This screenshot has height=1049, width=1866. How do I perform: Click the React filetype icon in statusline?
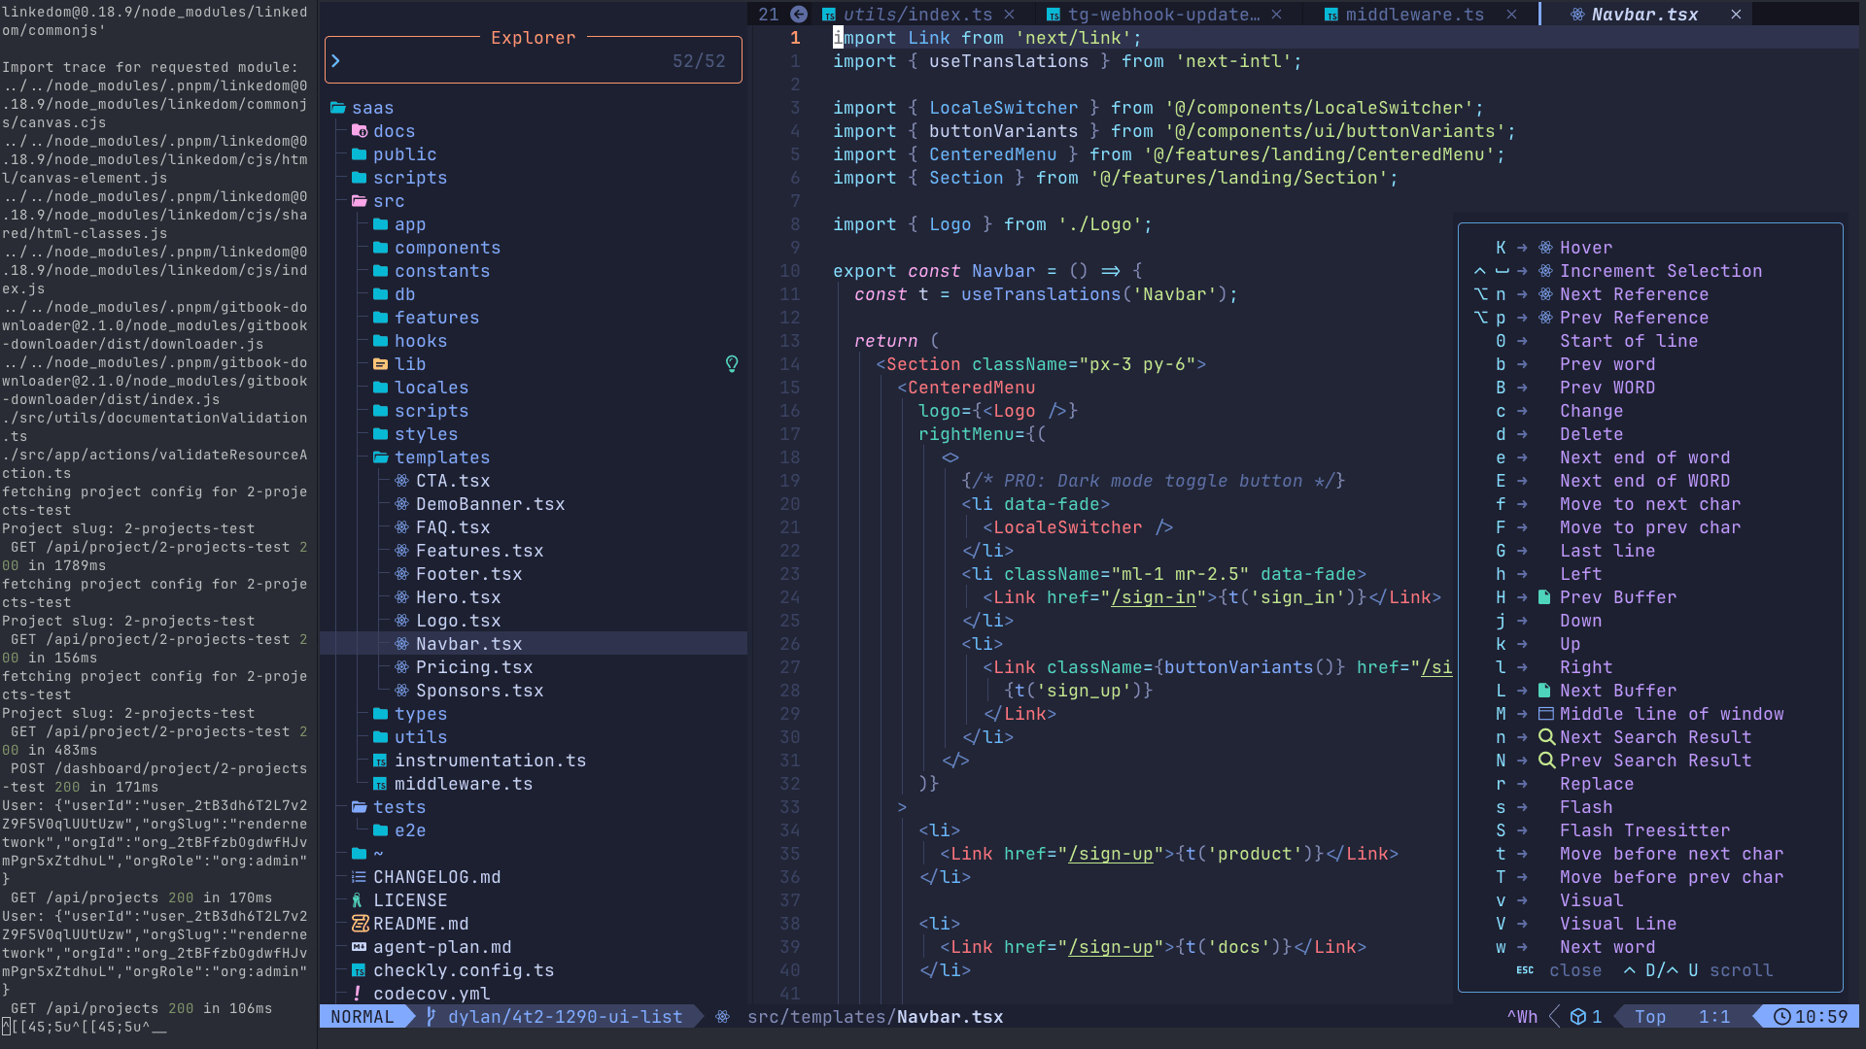[x=722, y=1017]
